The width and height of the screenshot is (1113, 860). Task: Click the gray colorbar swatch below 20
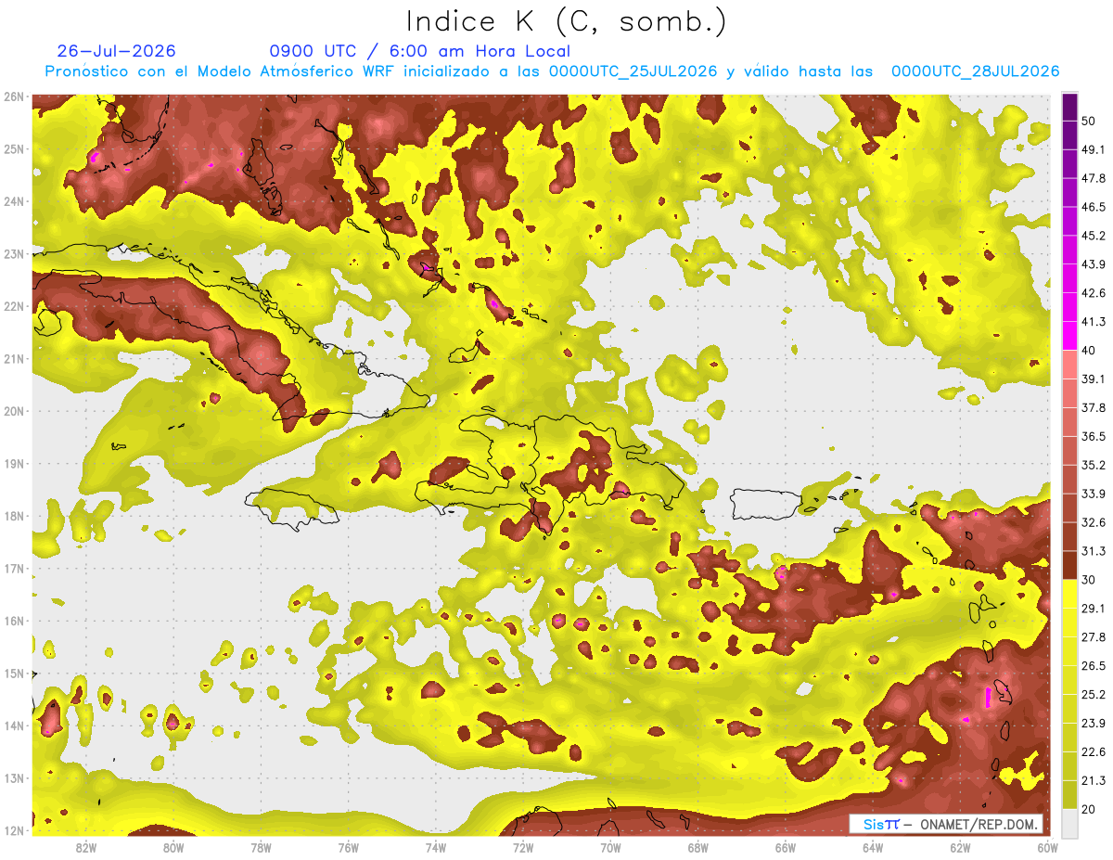click(x=1069, y=822)
